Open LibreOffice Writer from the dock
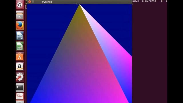This screenshot has width=183, height=103. point(20,36)
